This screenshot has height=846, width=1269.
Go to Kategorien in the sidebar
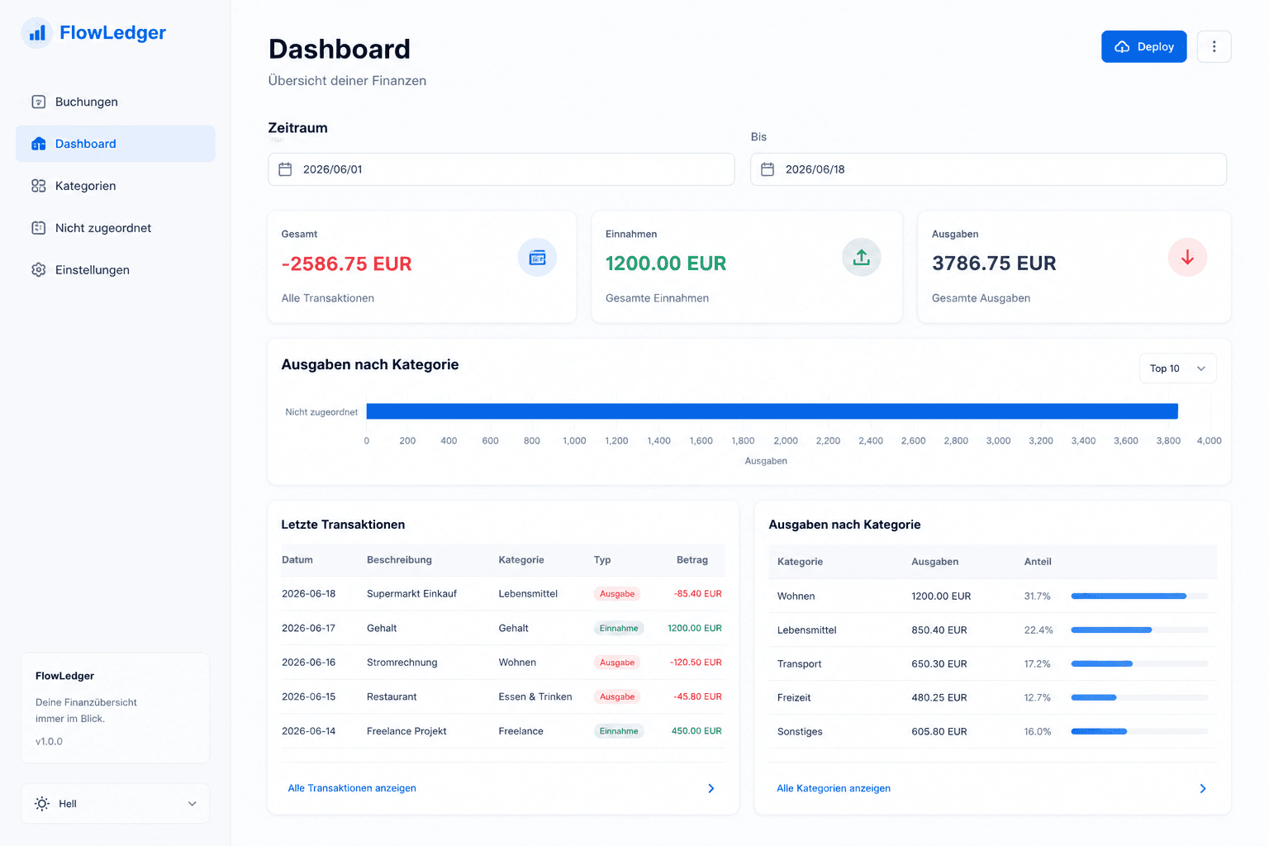(116, 186)
